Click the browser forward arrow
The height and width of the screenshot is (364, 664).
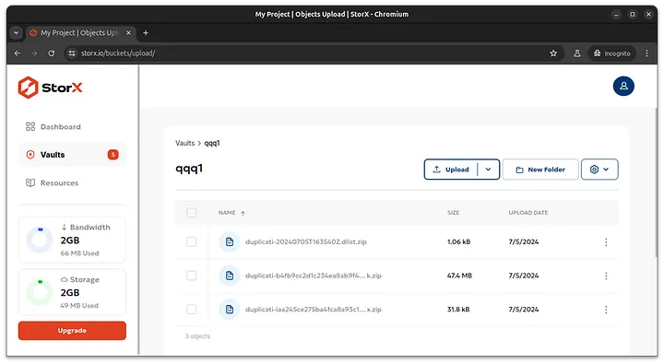point(34,53)
